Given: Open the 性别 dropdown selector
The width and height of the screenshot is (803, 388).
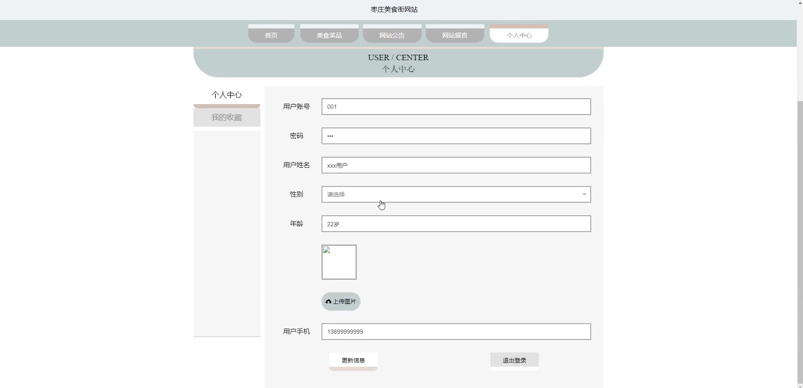Looking at the screenshot, I should pos(456,194).
